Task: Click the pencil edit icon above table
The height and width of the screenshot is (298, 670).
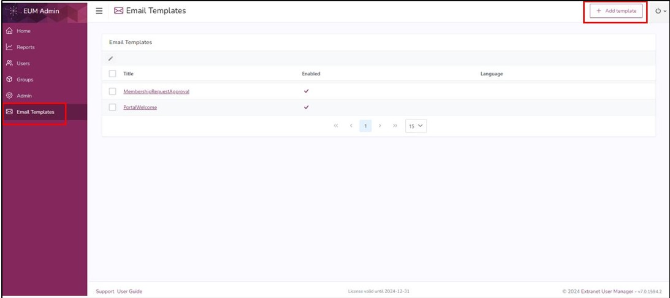Action: tap(111, 59)
